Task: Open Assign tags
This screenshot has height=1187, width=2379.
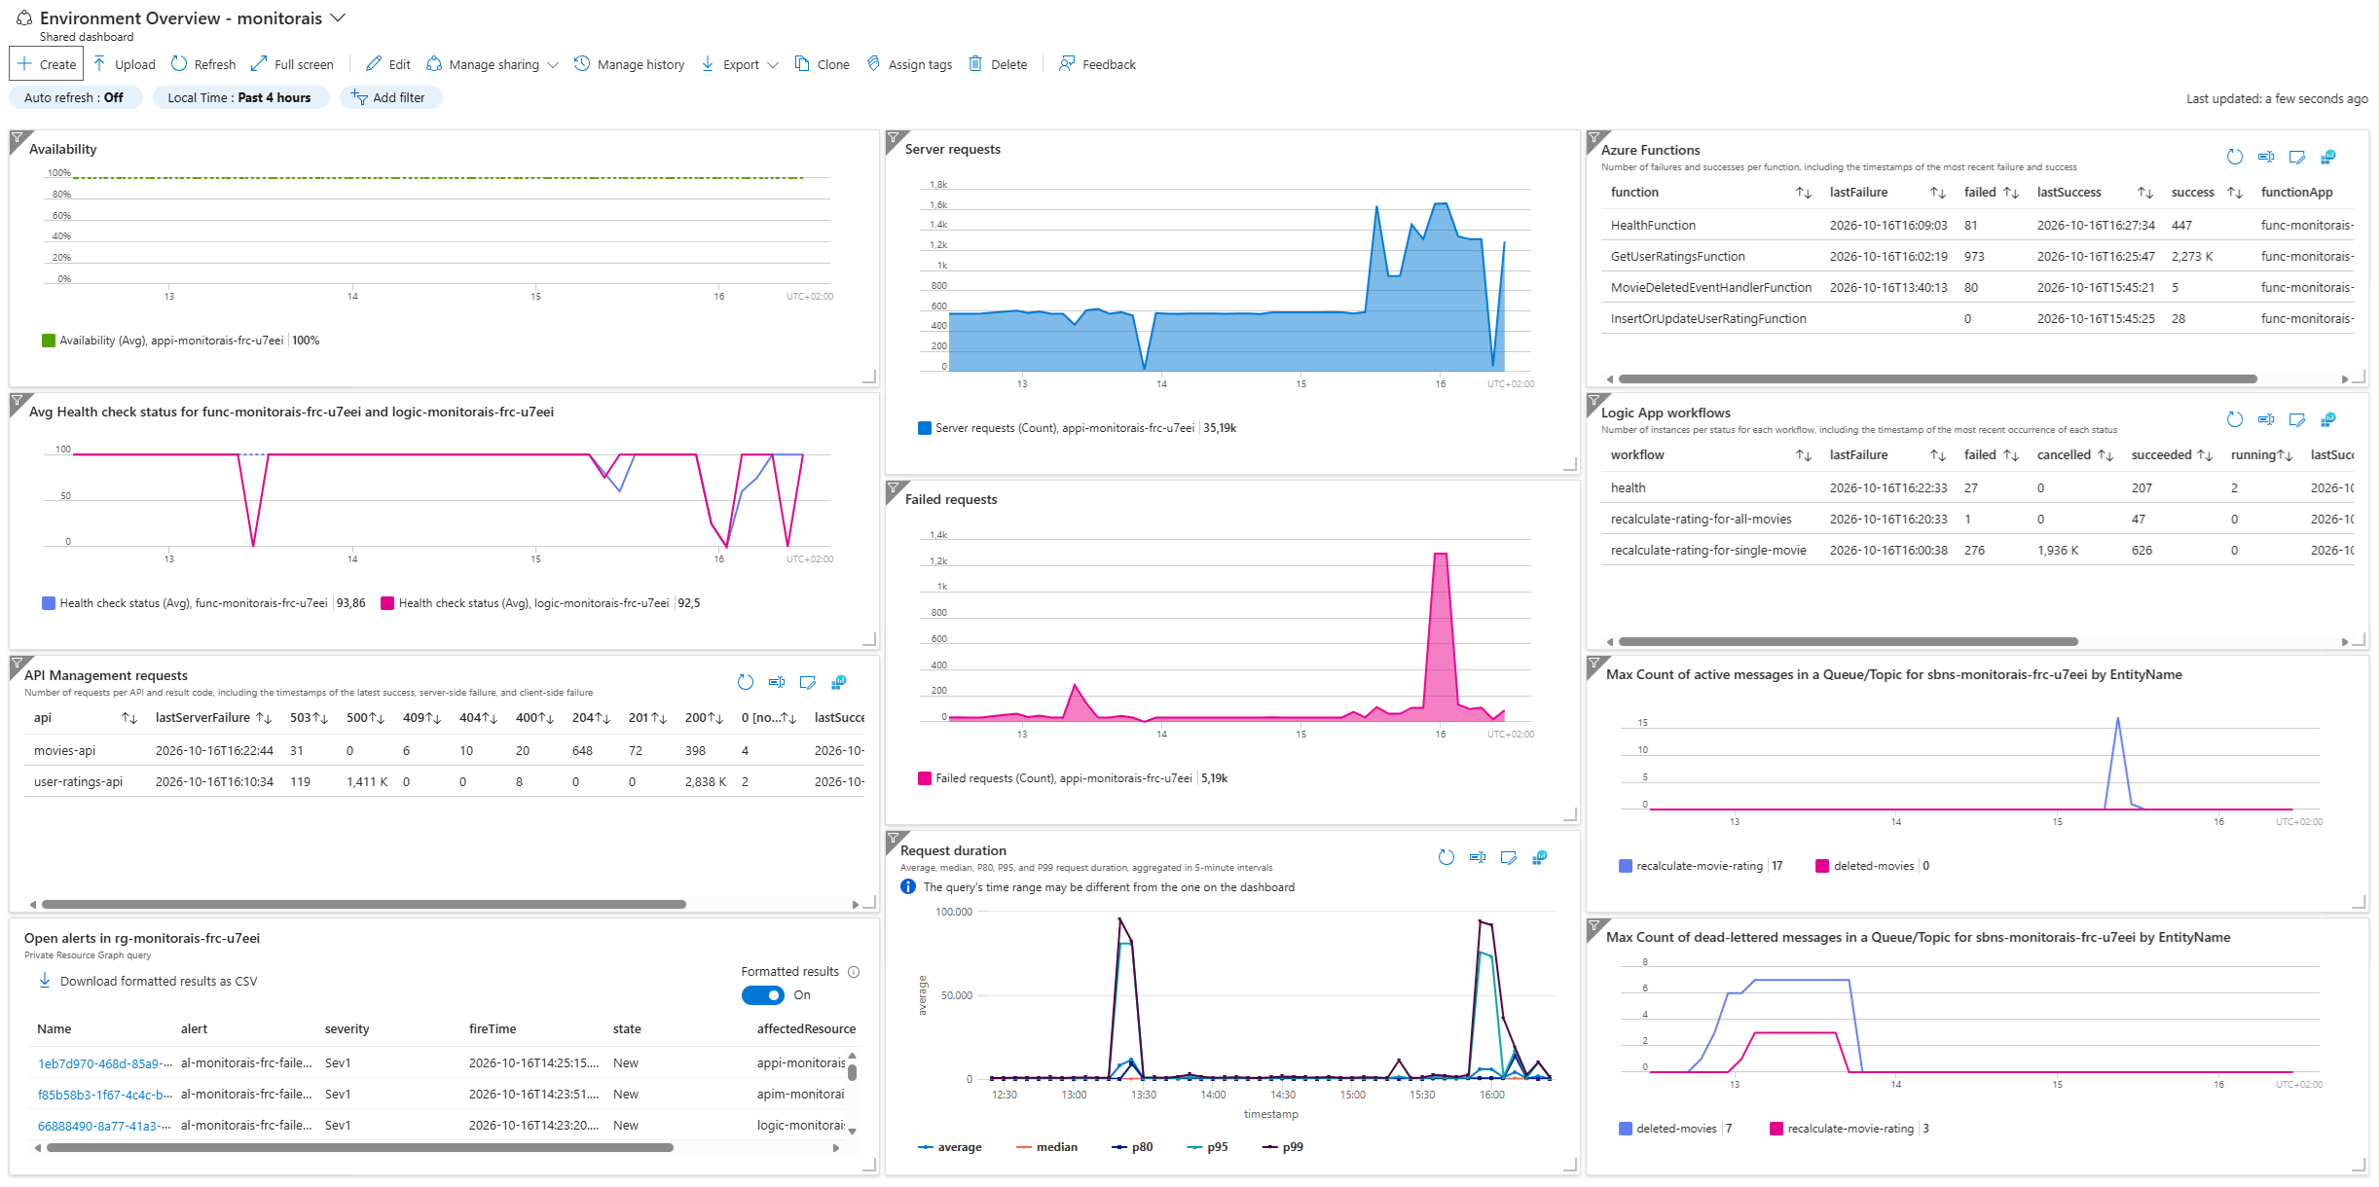Action: [x=909, y=64]
